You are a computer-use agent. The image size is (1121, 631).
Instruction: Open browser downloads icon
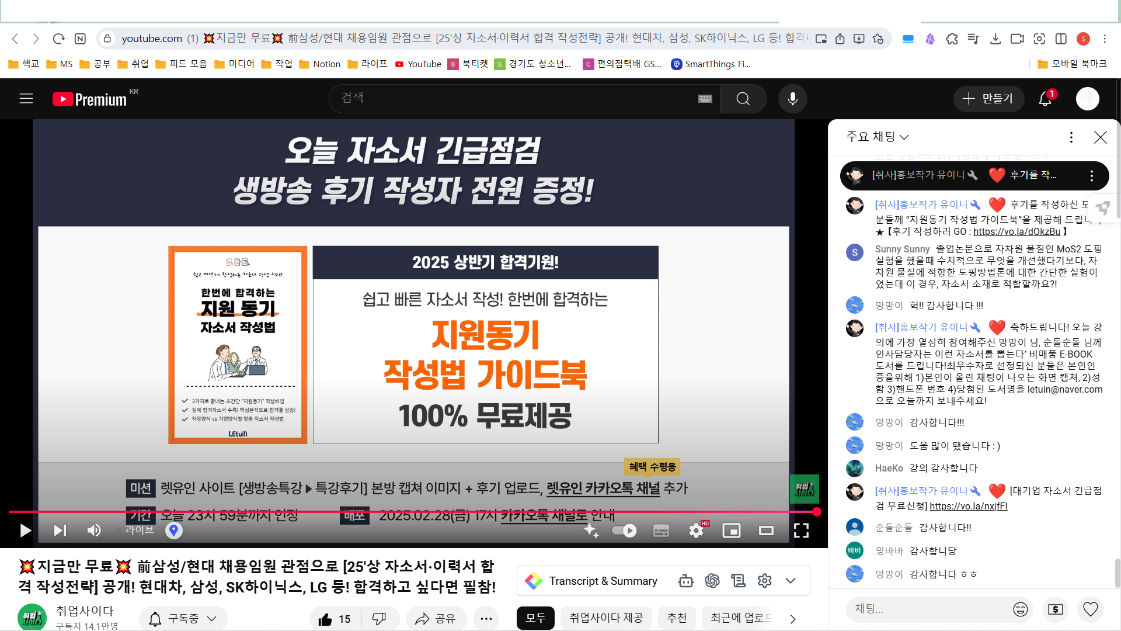click(x=995, y=39)
